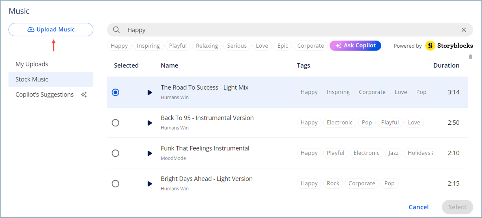The width and height of the screenshot is (482, 218).
Task: Play Funk That Feelings Instrumental
Action: click(150, 153)
